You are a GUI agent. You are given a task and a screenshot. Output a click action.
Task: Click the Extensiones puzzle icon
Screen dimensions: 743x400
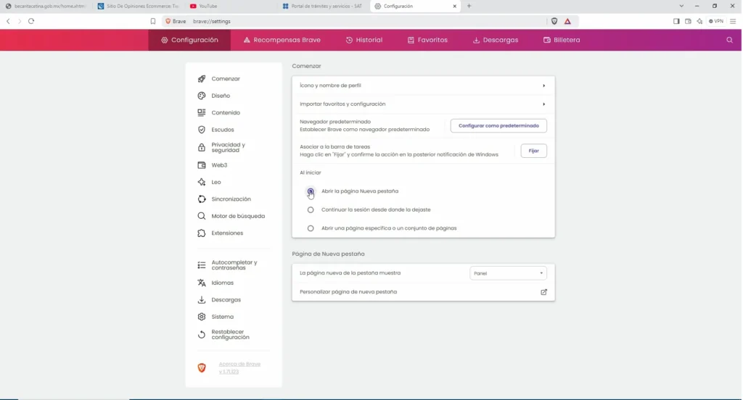pyautogui.click(x=202, y=233)
